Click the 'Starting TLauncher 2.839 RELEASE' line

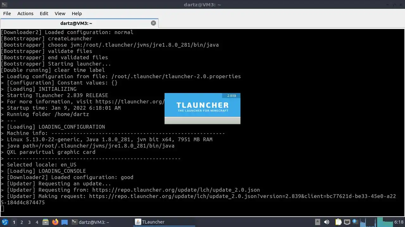tap(54, 95)
